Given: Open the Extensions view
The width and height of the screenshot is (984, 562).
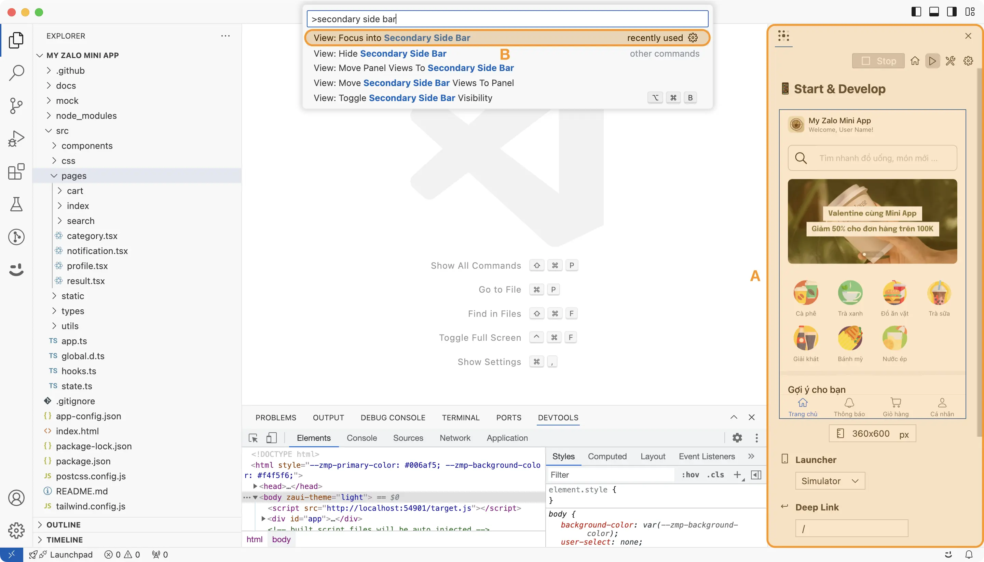Looking at the screenshot, I should [x=16, y=172].
